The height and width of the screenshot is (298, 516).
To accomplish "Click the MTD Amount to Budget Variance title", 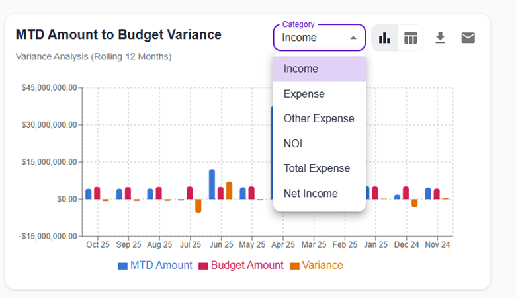I will point(118,34).
